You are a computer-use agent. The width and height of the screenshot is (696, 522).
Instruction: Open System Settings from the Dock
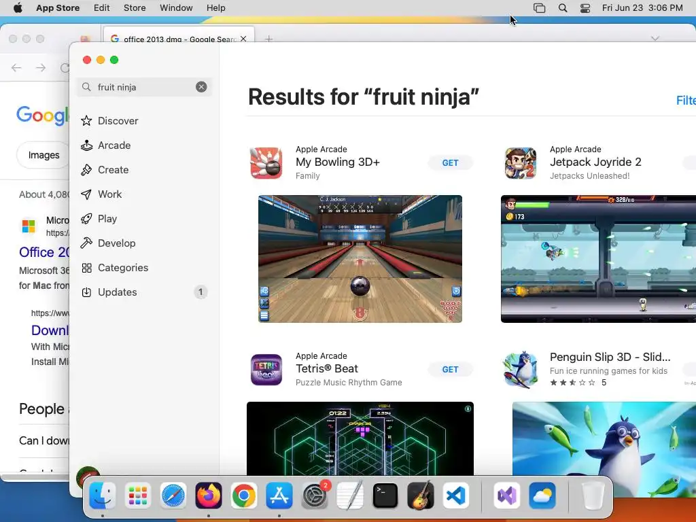(x=315, y=495)
